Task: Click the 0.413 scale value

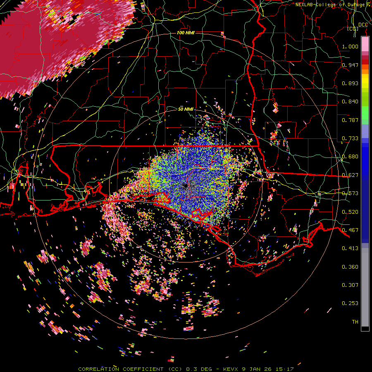Action: pos(350,248)
